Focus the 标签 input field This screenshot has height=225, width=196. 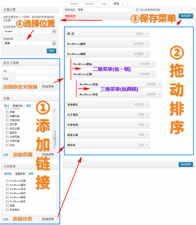pyautogui.click(x=35, y=79)
